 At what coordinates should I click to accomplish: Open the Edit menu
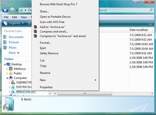(x=15, y=17)
